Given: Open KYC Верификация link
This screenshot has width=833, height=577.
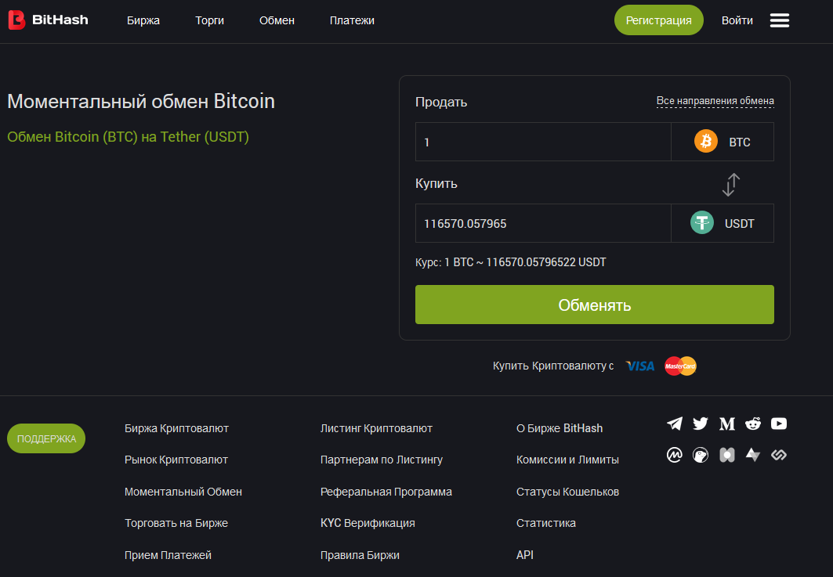Looking at the screenshot, I should coord(368,524).
